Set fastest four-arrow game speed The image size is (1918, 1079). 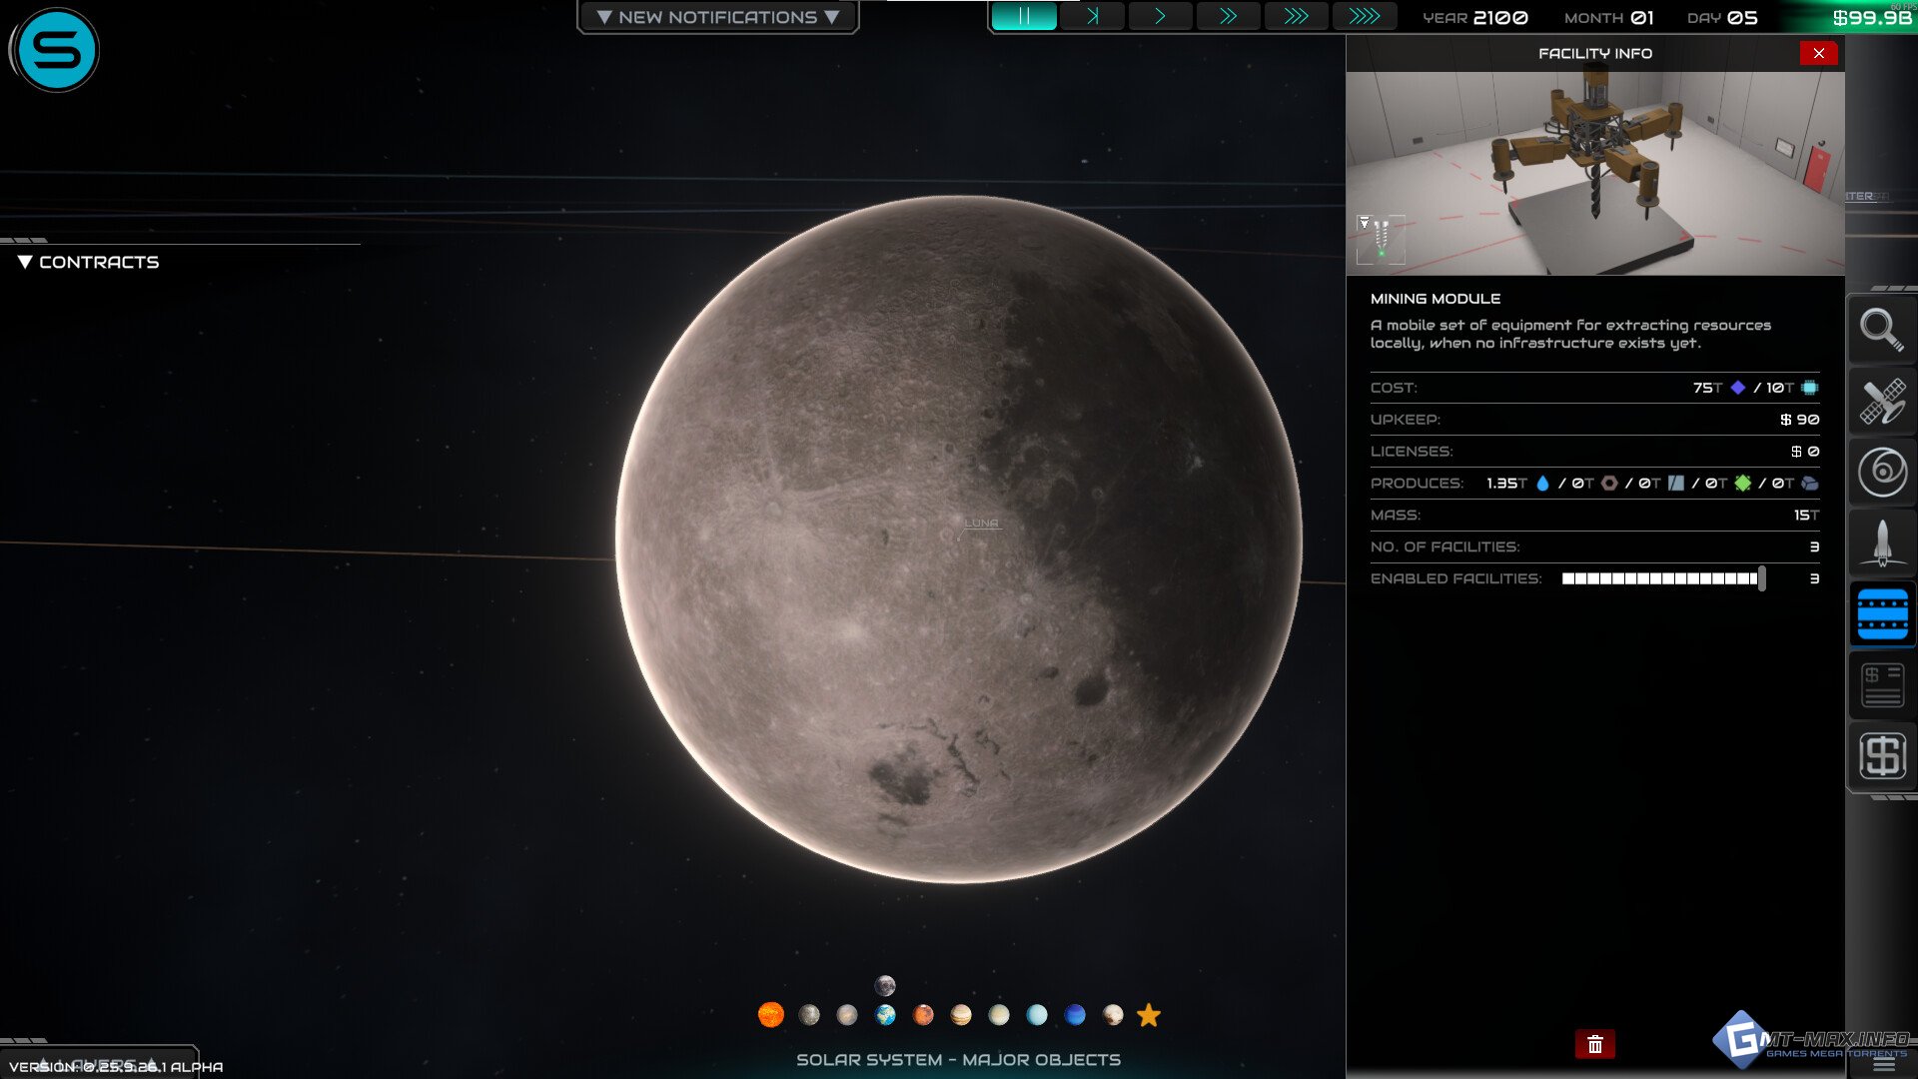coord(1364,17)
